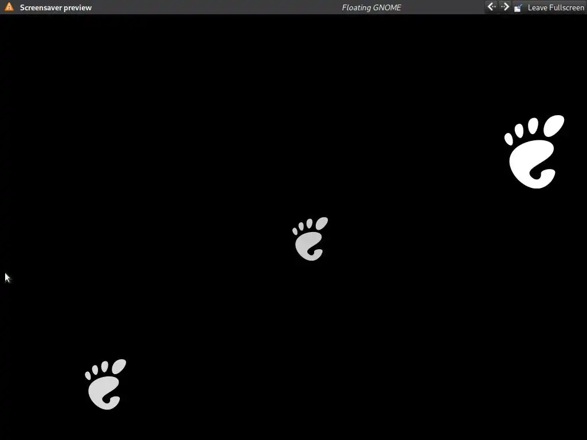Screen dimensions: 587x440
Task: Go to the next screensaver theme arrow
Action: click(504, 7)
